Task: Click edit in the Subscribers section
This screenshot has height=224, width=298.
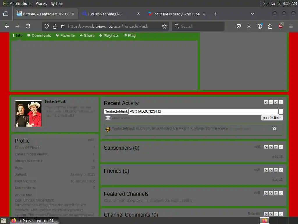Action: (257, 147)
